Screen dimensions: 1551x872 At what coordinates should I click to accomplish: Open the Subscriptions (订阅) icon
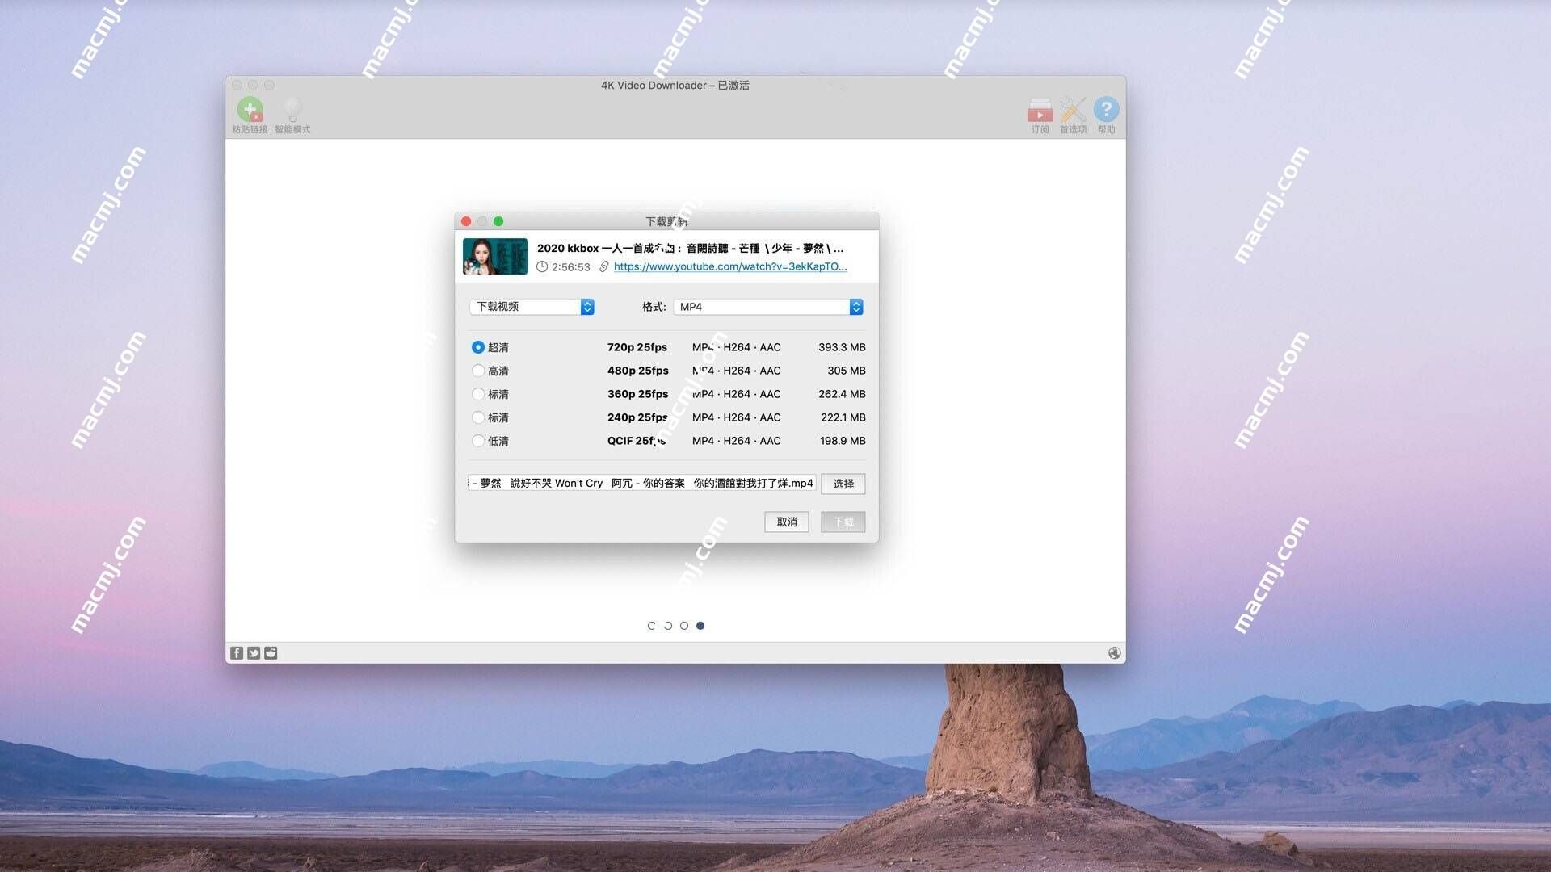[x=1040, y=110]
